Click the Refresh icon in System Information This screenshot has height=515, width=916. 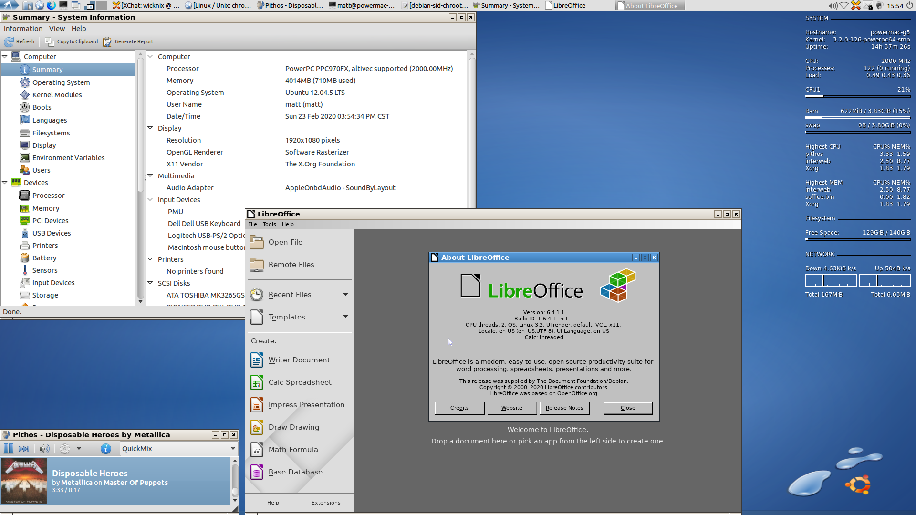(x=9, y=42)
